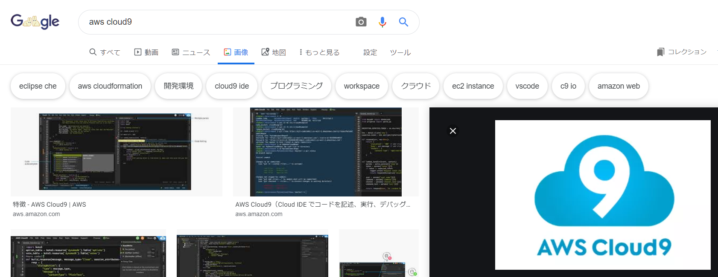Click the large AWS Cloud9 logo preview
Viewport: 718px width, 277px height.
tap(603, 195)
